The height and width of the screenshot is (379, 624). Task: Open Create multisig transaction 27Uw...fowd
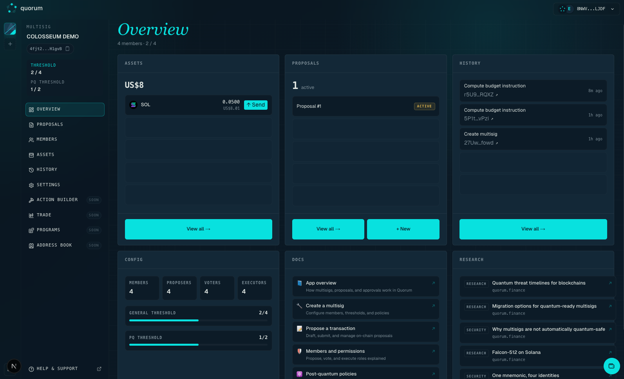pyautogui.click(x=481, y=143)
